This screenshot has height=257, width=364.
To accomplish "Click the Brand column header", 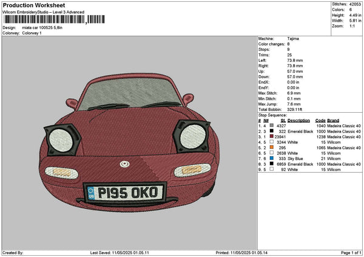I will (334, 119).
